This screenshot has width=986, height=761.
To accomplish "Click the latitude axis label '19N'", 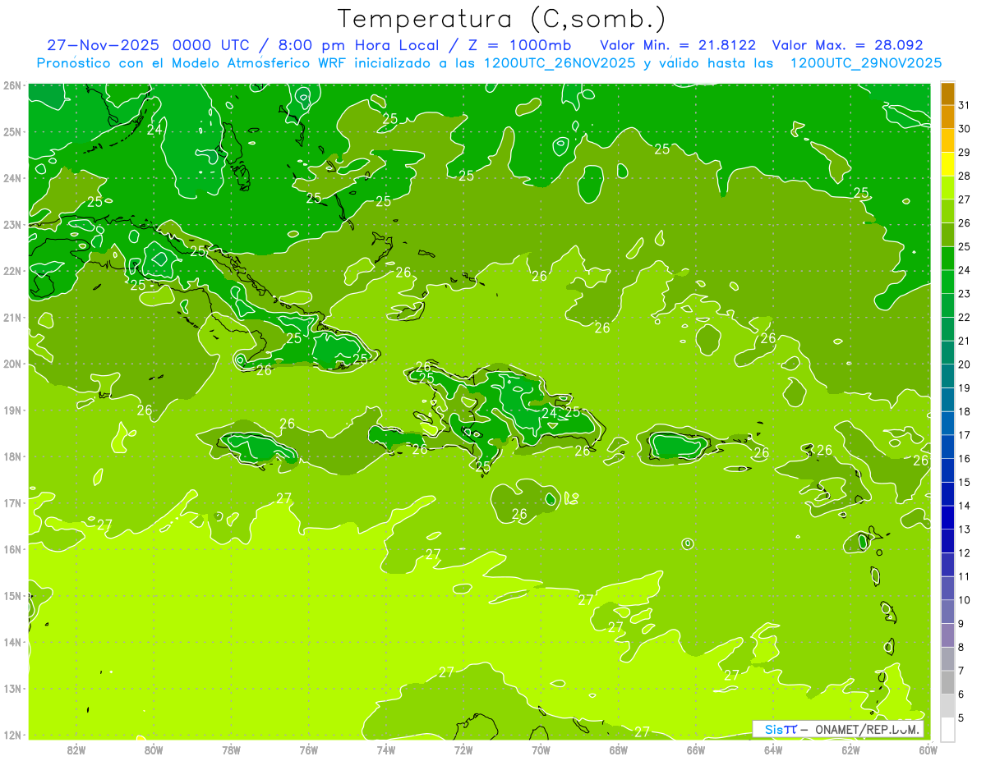I will click(12, 410).
